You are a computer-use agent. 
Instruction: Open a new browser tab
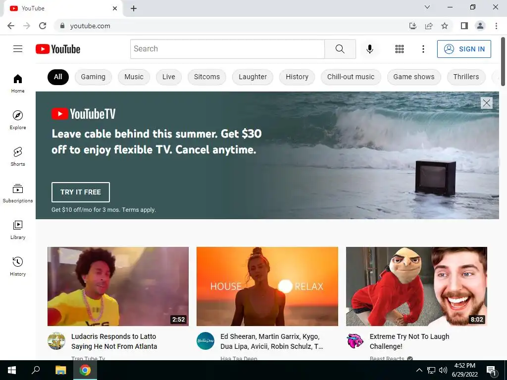pos(134,8)
